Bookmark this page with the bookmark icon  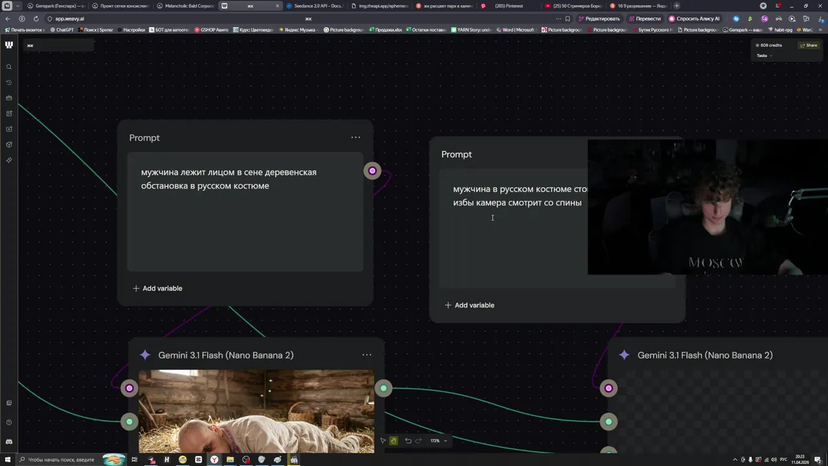[x=567, y=19]
